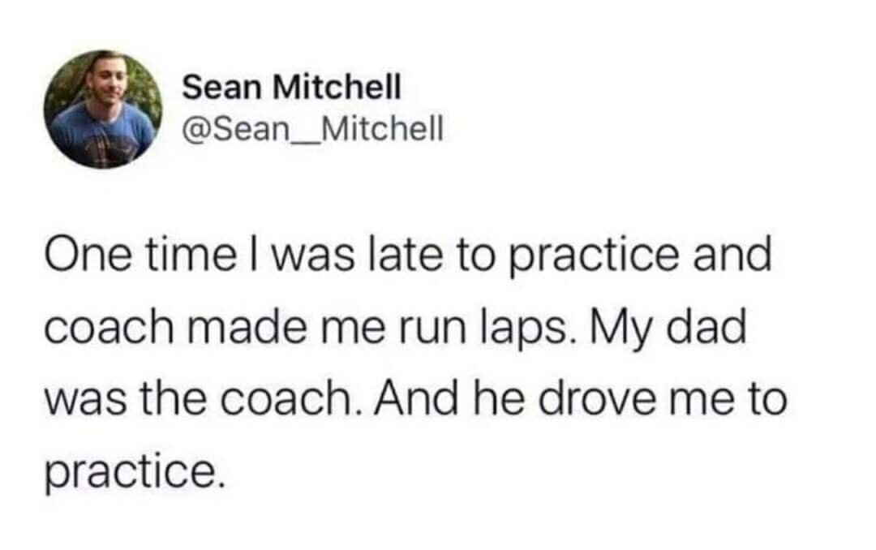Click the capitalized word "And" in the tweet

click(401, 400)
